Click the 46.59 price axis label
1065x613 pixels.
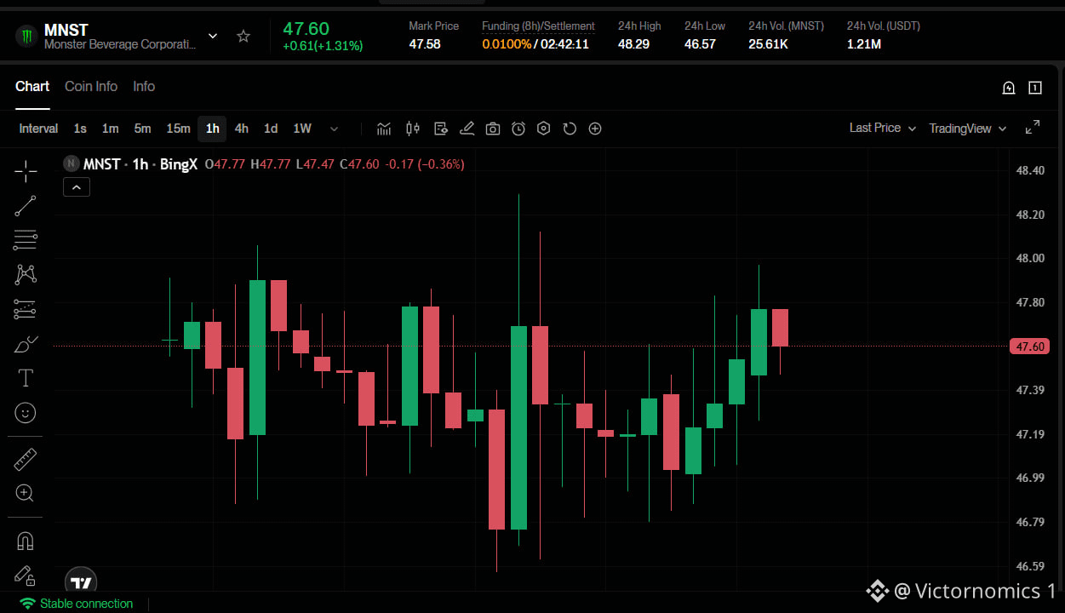pos(1030,565)
